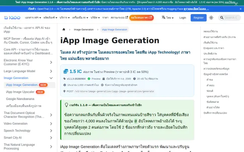Click the coins icon beside 1.5 IC

(66, 71)
